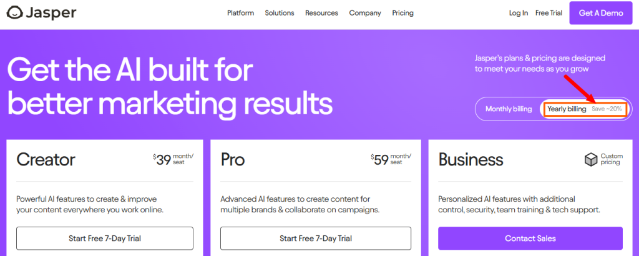Open the Platform menu
The image size is (639, 256).
click(240, 13)
